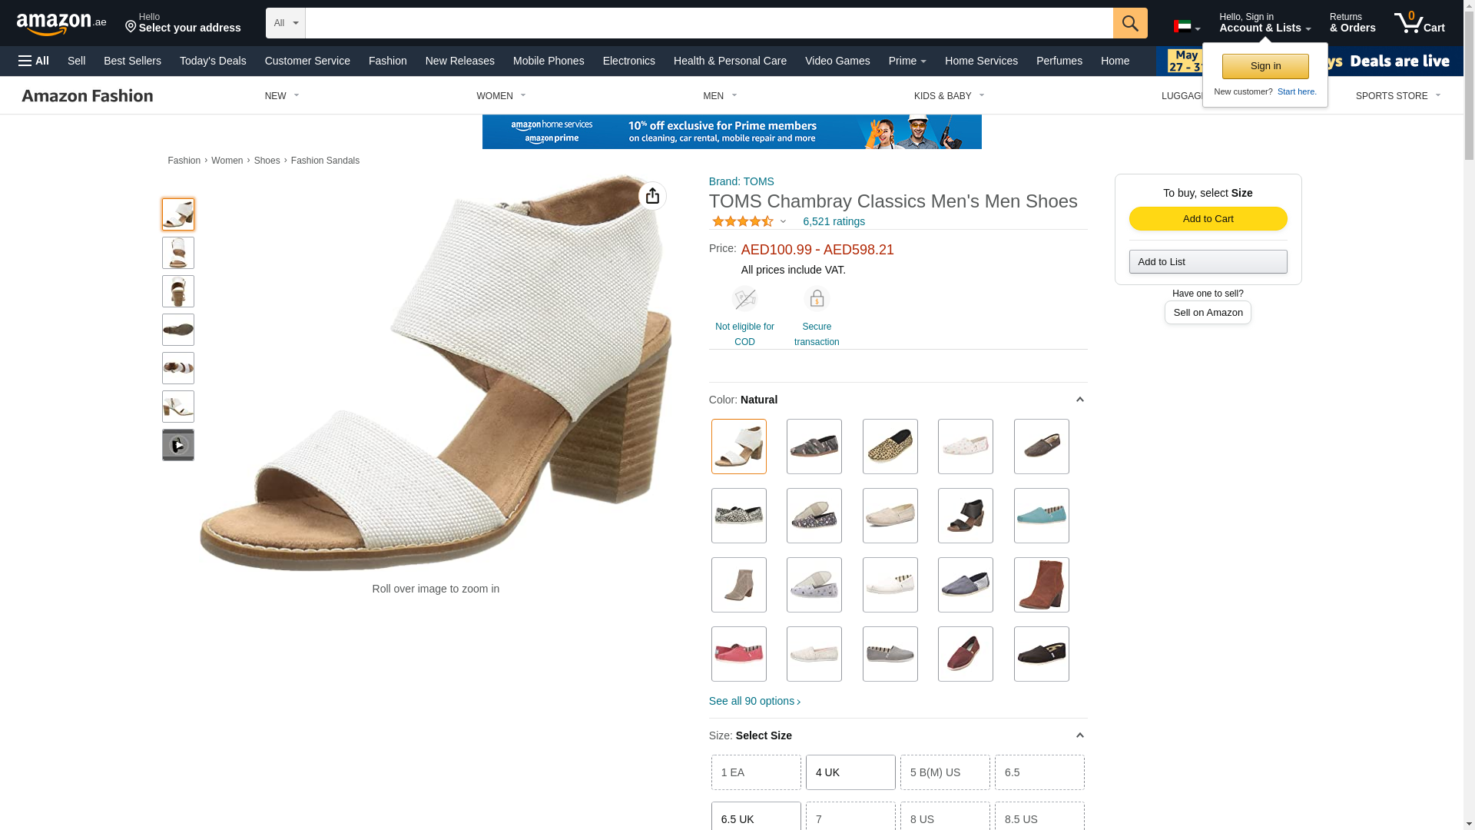The width and height of the screenshot is (1475, 830).
Task: Choose size 6.5 UK option
Action: 756,818
